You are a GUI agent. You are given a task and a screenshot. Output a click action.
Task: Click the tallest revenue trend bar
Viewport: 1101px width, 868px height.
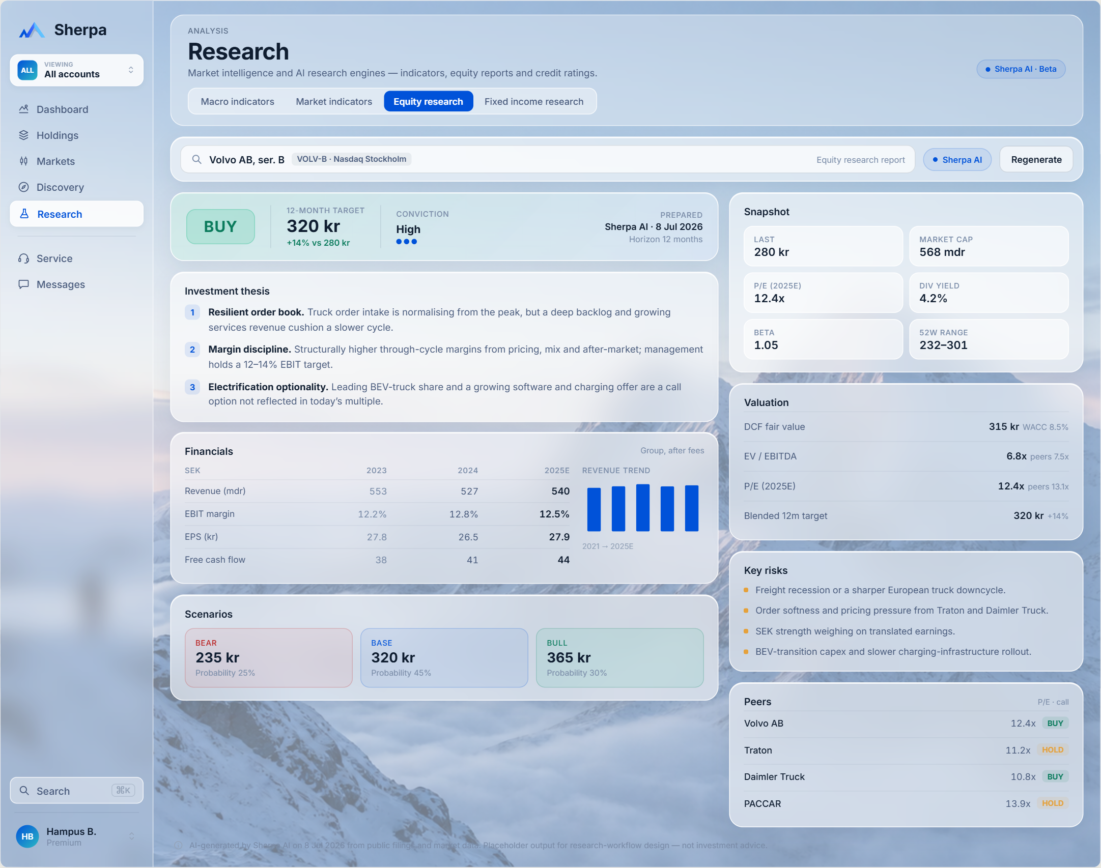coord(643,508)
